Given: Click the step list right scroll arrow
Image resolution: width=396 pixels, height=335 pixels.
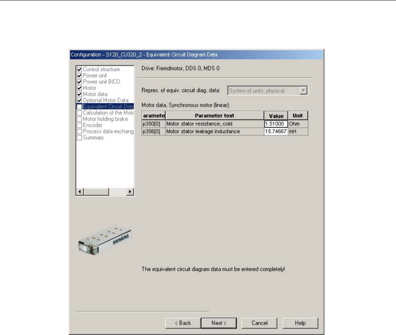Looking at the screenshot, I should 130,192.
